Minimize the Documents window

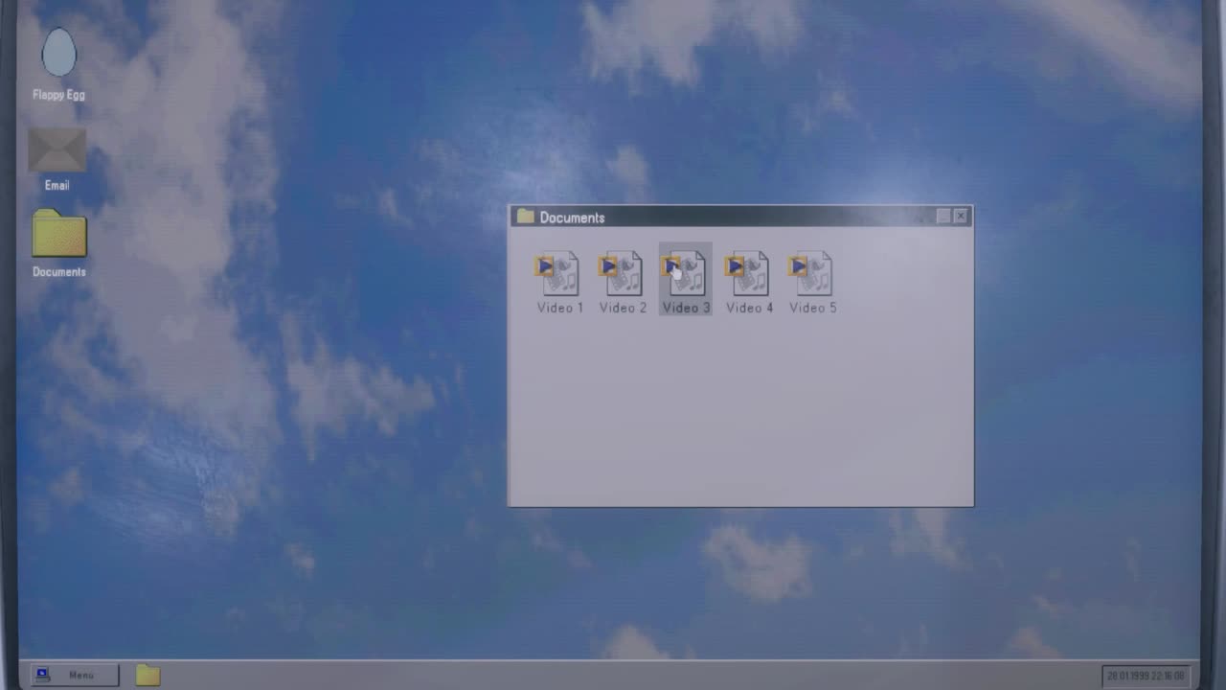point(943,217)
